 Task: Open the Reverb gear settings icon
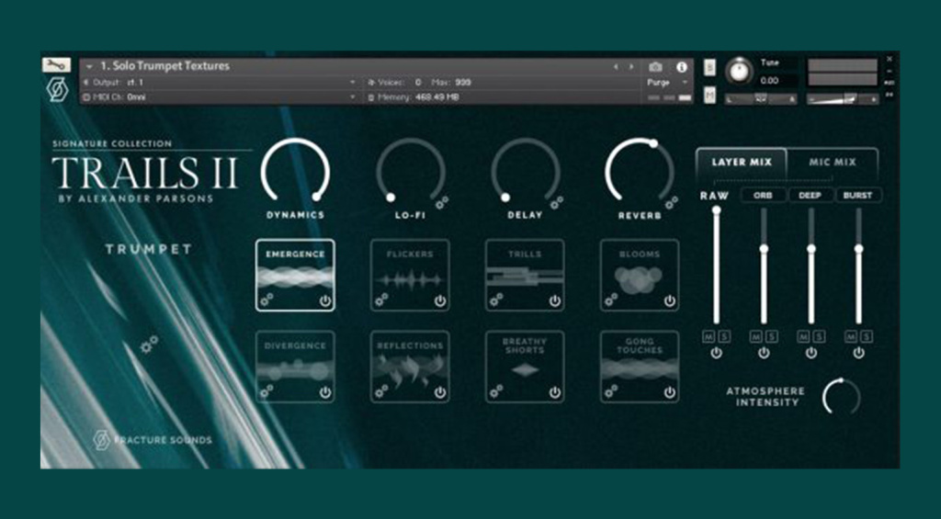point(672,203)
